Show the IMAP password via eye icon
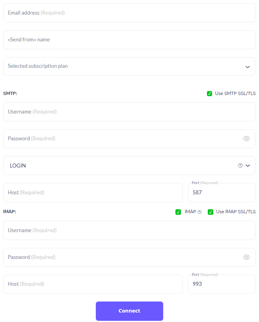Image resolution: width=259 pixels, height=322 pixels. 246,257
